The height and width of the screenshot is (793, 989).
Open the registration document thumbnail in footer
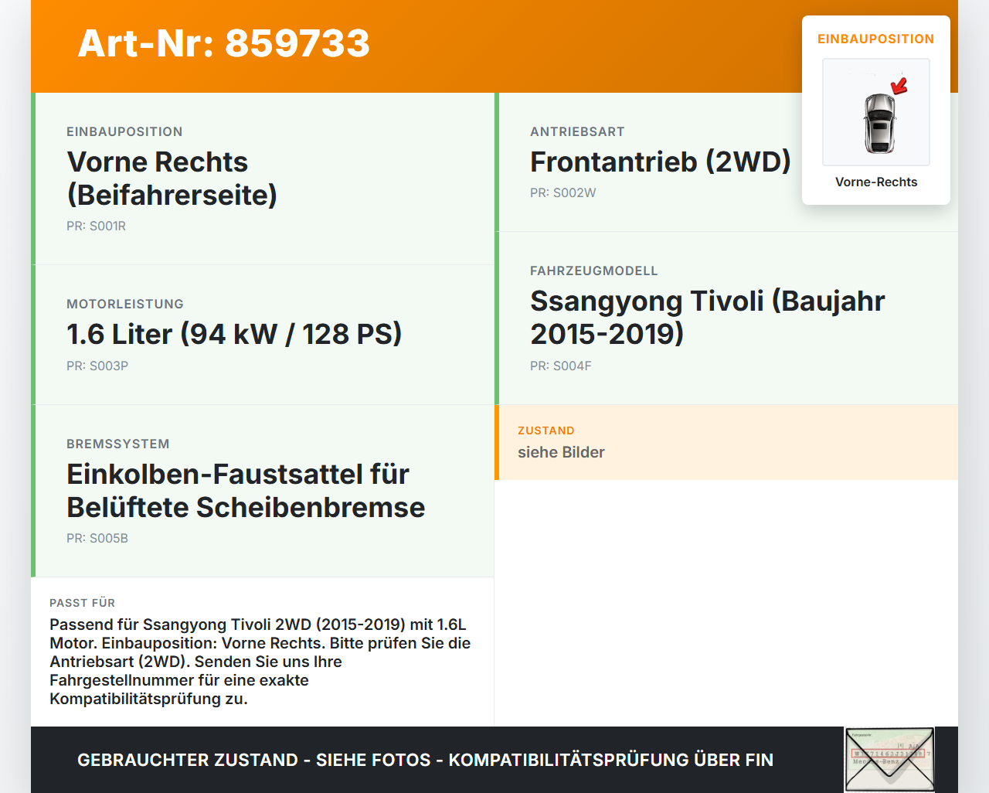(x=889, y=760)
